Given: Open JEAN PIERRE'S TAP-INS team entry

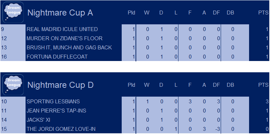Looking at the screenshot, I should [56, 111].
